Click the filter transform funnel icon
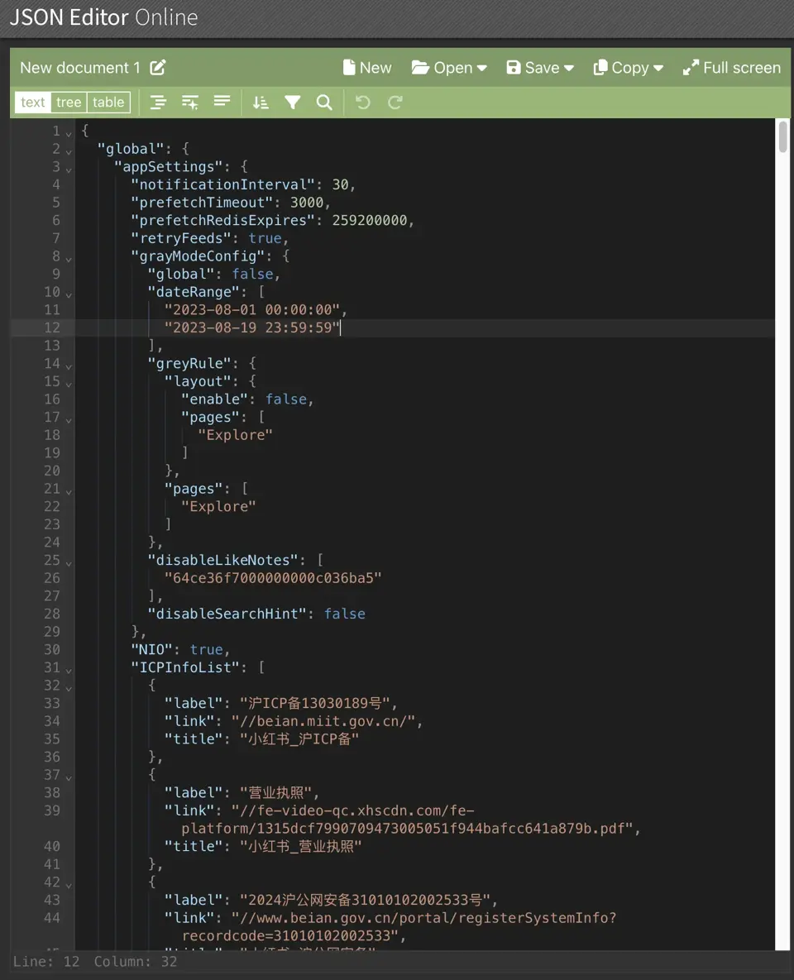 point(293,103)
